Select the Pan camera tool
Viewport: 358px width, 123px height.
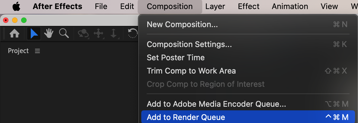coord(98,33)
